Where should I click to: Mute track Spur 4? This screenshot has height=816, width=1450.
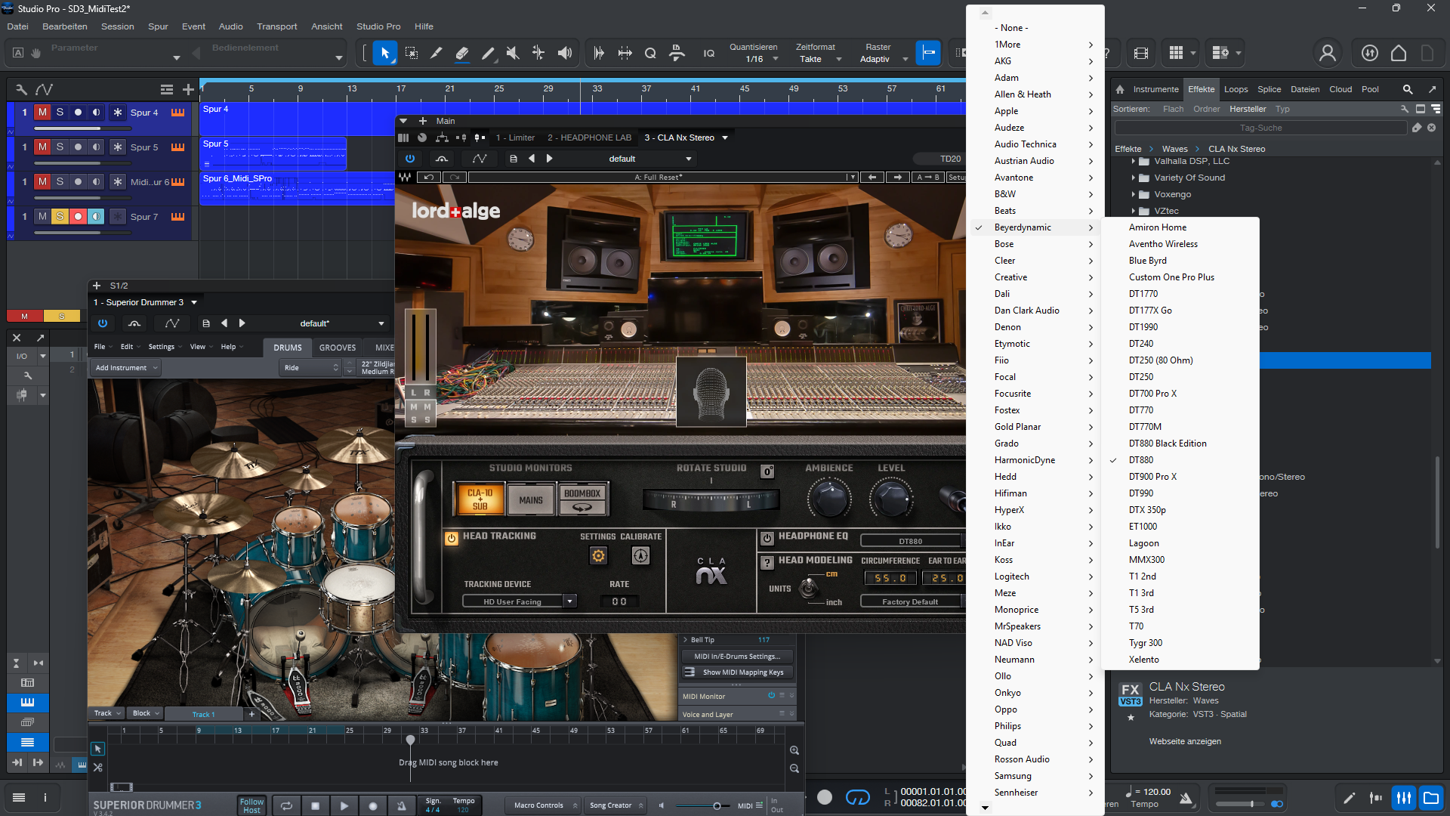[x=42, y=112]
